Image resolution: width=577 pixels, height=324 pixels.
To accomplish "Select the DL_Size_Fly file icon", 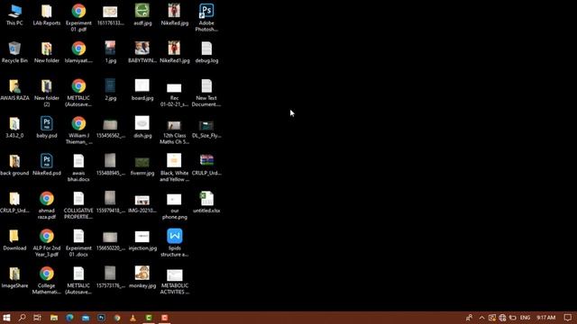I will tap(206, 129).
